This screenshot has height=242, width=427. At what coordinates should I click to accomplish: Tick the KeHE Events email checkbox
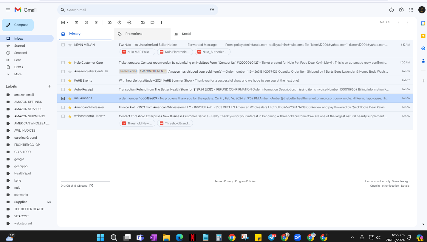(63, 80)
